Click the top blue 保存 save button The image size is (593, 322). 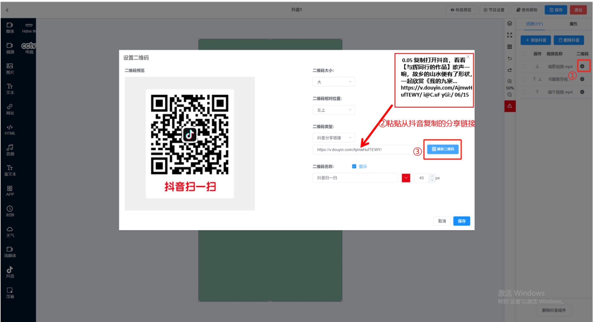(x=556, y=10)
